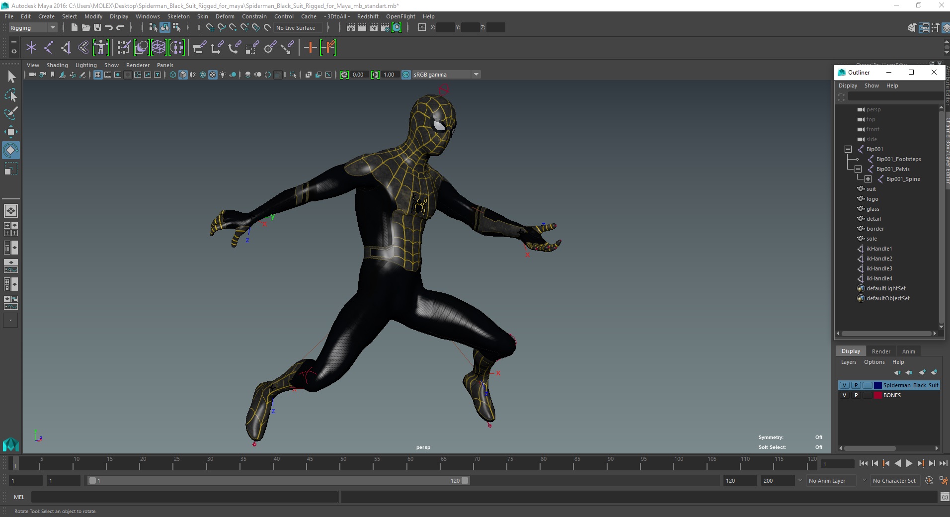This screenshot has height=517, width=950.
Task: Activate the Rotate tool in the toolbox
Action: click(x=10, y=150)
